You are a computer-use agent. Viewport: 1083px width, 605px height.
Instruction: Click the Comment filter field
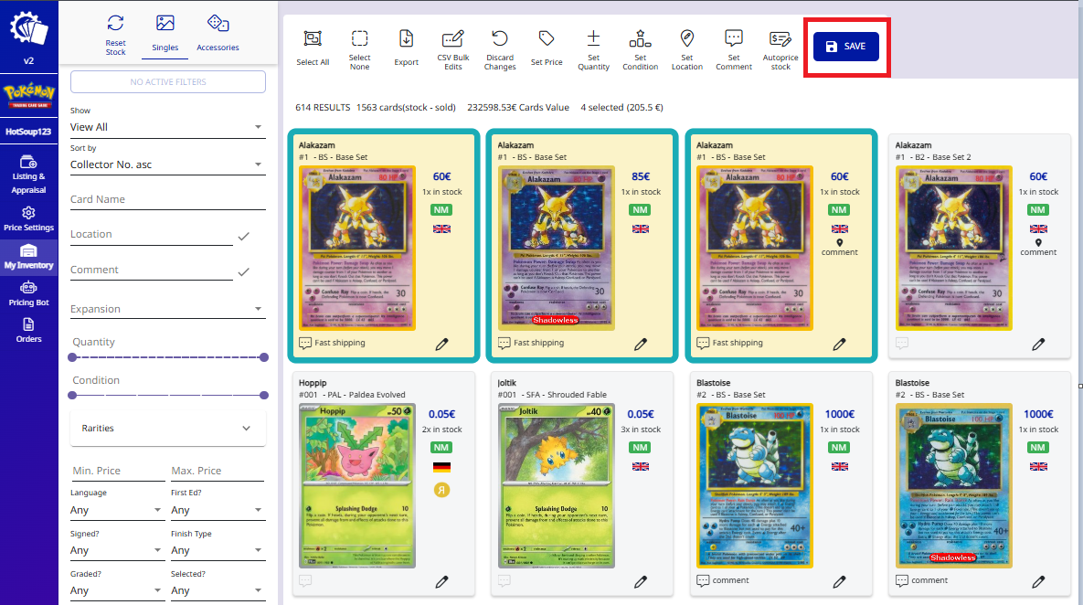point(152,270)
